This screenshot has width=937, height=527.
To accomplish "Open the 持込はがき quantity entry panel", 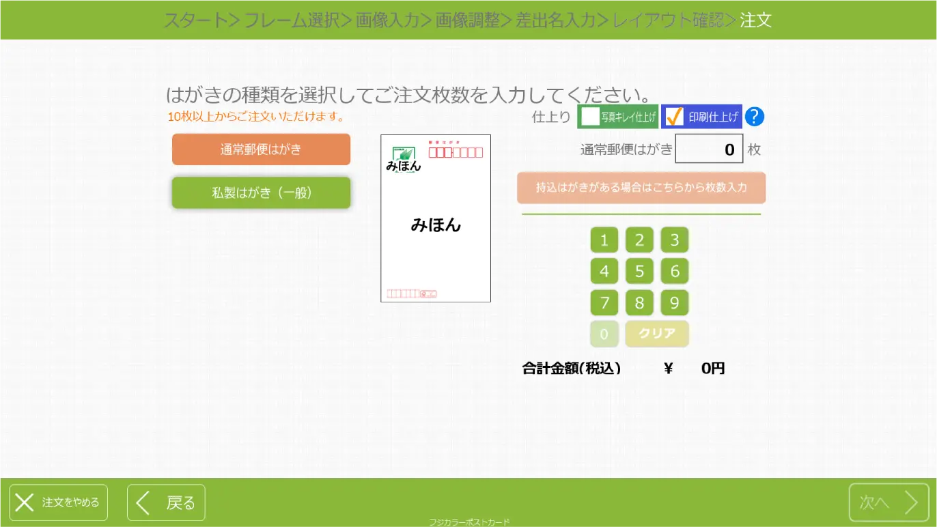I will (x=641, y=187).
